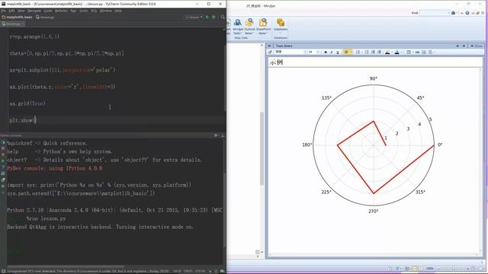The height and width of the screenshot is (274, 488).
Task: Start debugging with the bug icon
Action: (213, 17)
